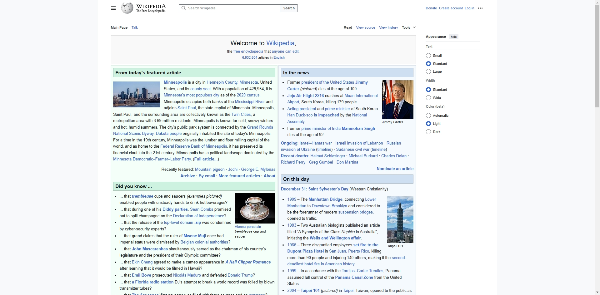Open the John Mascarenhas link
The height and width of the screenshot is (295, 600).
click(150, 249)
